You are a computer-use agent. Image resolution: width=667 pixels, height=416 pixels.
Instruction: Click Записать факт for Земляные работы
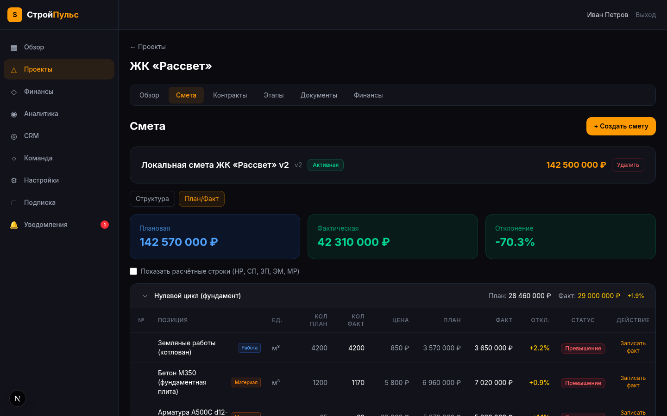(633, 347)
